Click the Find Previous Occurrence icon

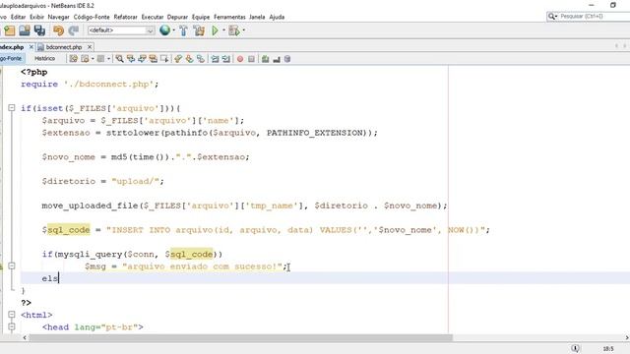click(131, 59)
